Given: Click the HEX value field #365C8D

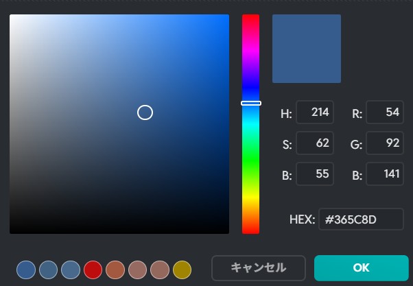Looking at the screenshot, I should [361, 219].
